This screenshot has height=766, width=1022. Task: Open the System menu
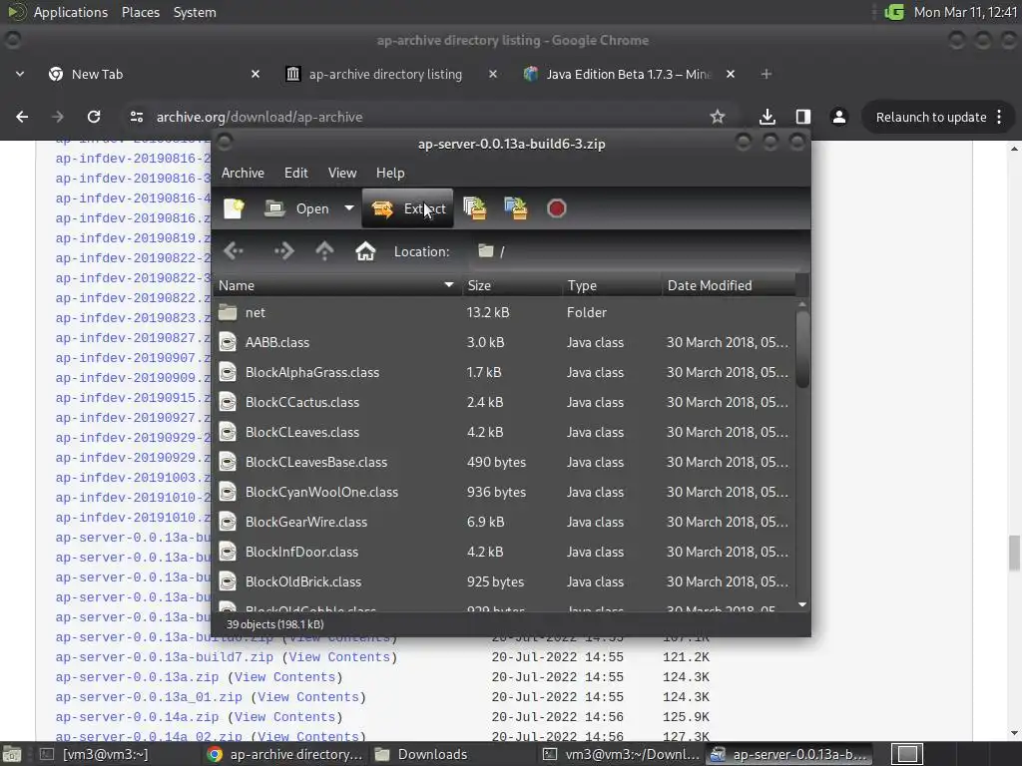coord(195,12)
